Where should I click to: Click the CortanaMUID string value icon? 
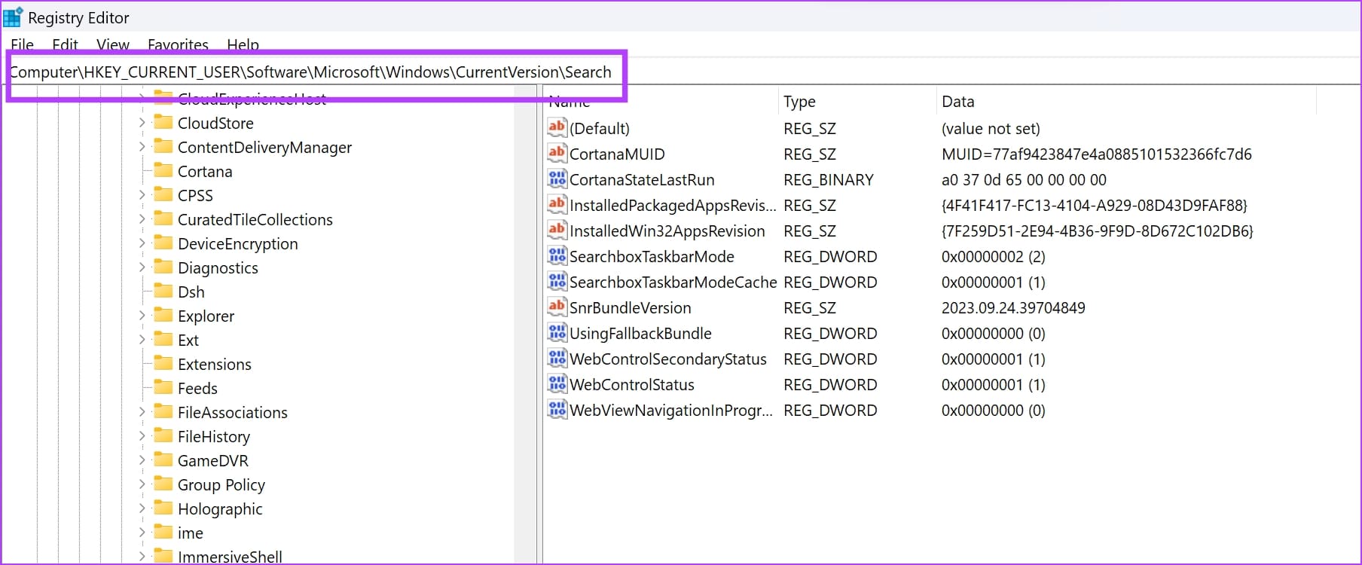557,153
